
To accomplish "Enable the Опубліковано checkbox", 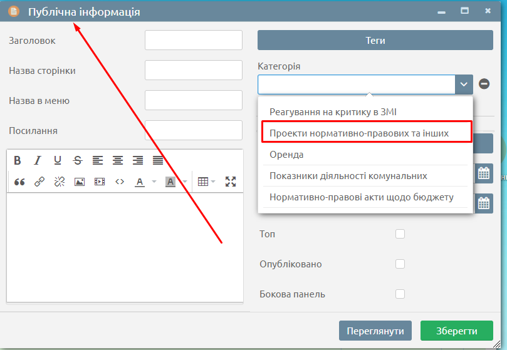I will pos(400,264).
